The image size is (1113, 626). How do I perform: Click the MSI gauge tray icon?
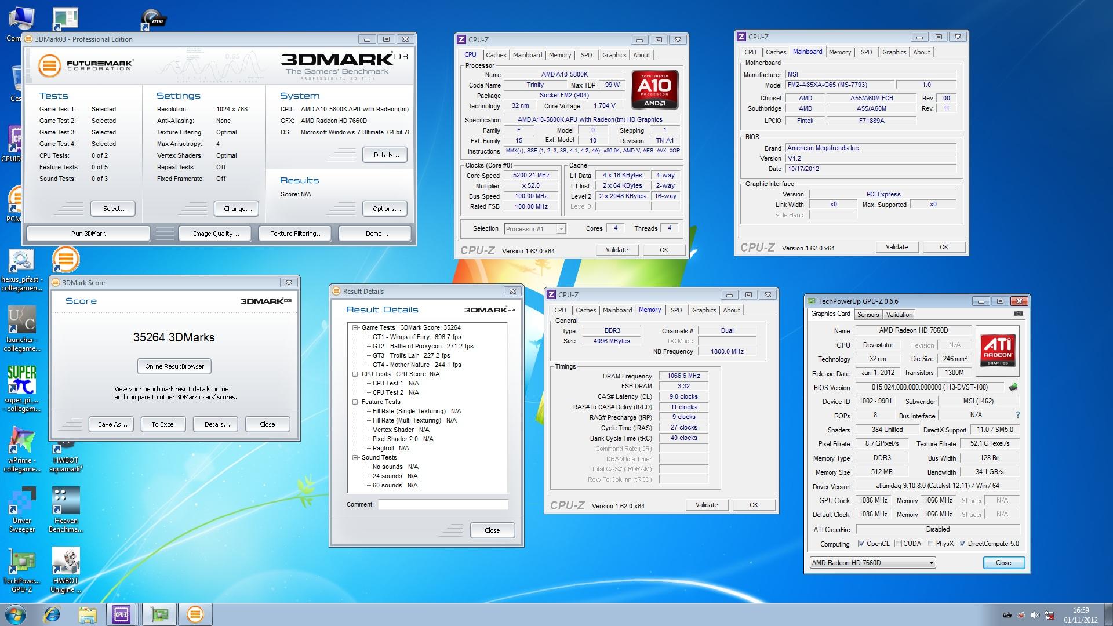click(1007, 615)
